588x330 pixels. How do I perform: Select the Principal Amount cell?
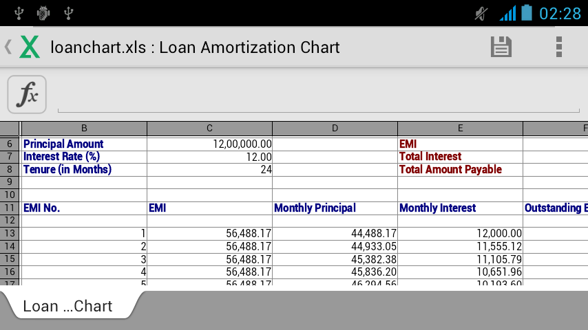pos(85,144)
